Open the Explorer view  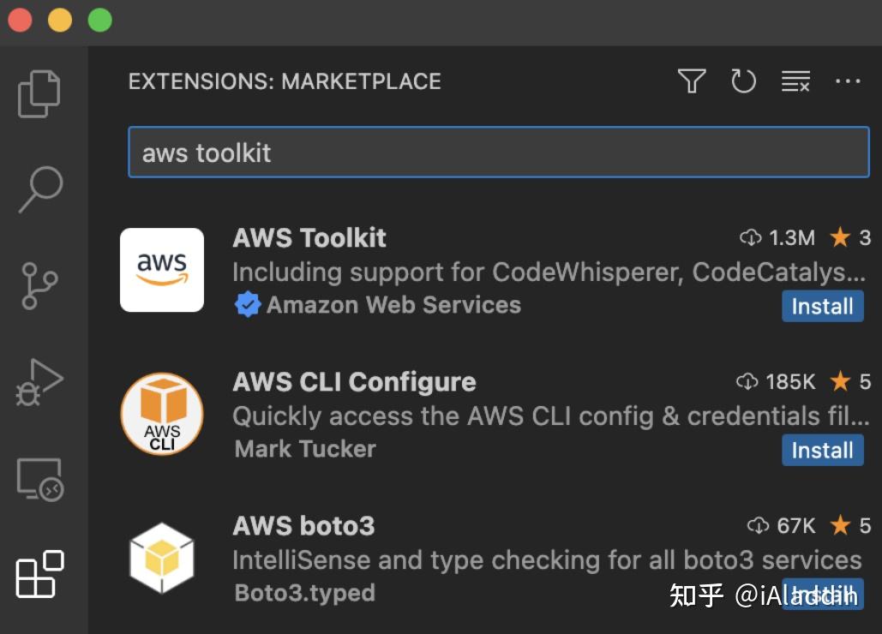tap(40, 93)
